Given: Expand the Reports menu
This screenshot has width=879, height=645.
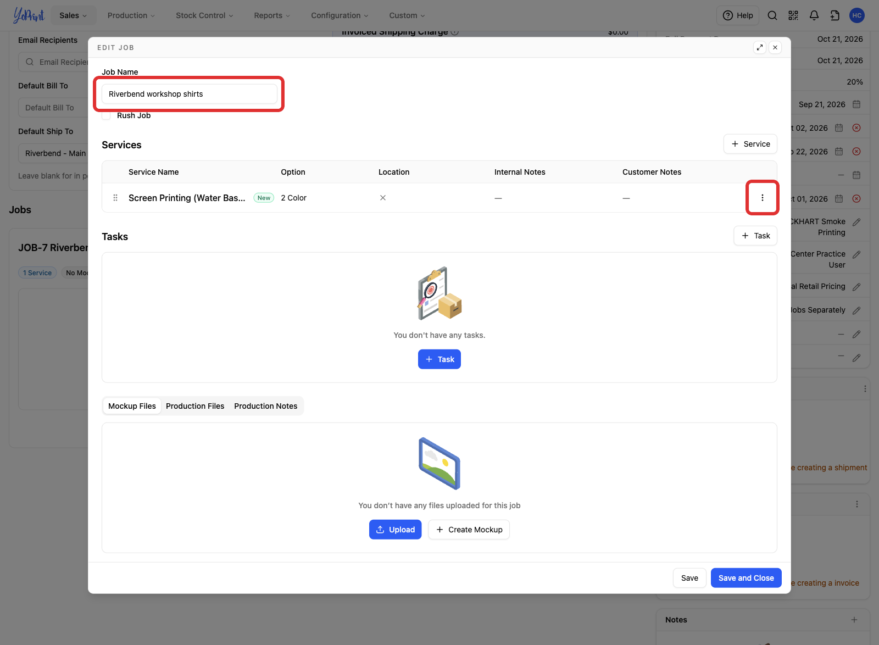Looking at the screenshot, I should [272, 15].
